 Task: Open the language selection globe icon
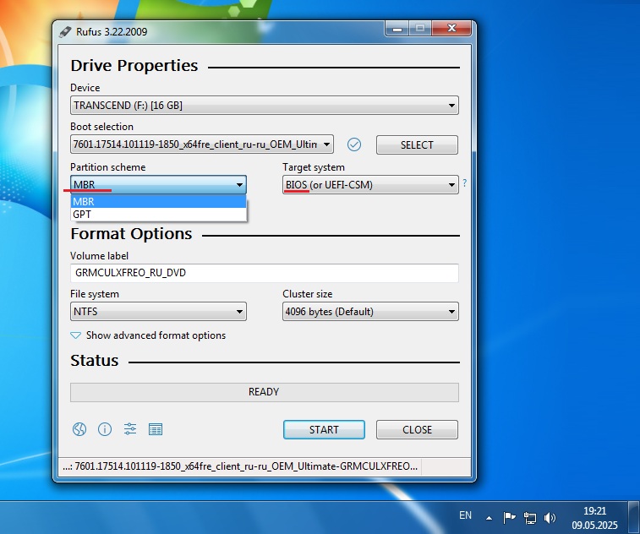[x=79, y=429]
